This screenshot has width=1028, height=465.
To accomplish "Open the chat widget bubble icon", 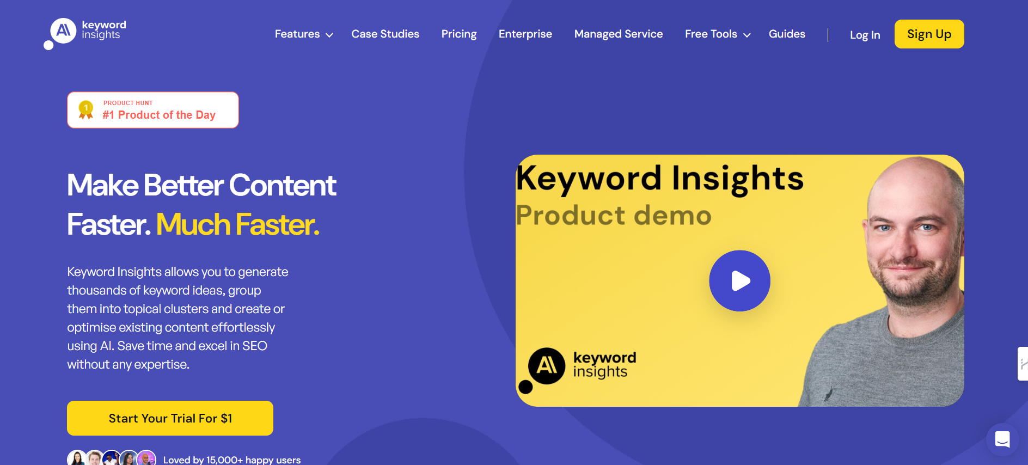I will pos(1002,439).
